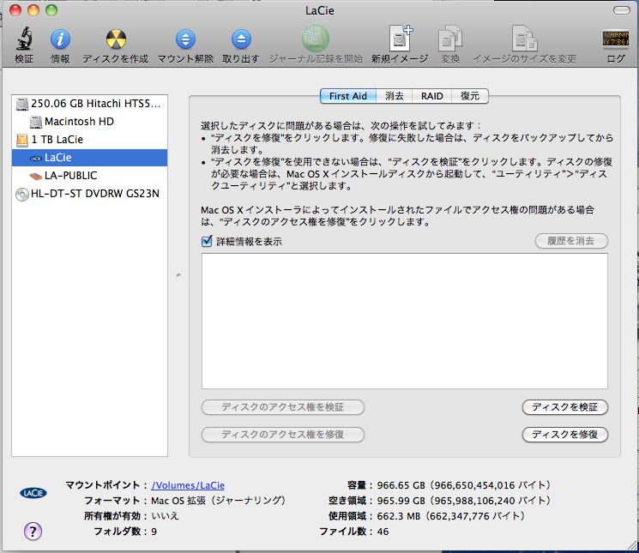Screen dimensions: 639x553
Task: Click the window resize grip at bottom right
Action: (633, 547)
